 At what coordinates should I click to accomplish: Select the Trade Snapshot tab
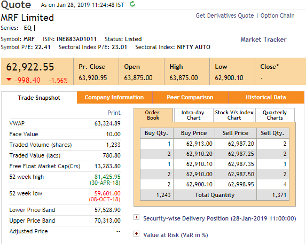click(x=39, y=98)
